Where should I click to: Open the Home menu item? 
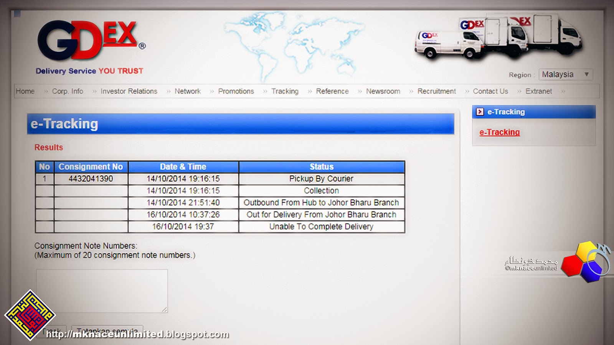pos(25,91)
